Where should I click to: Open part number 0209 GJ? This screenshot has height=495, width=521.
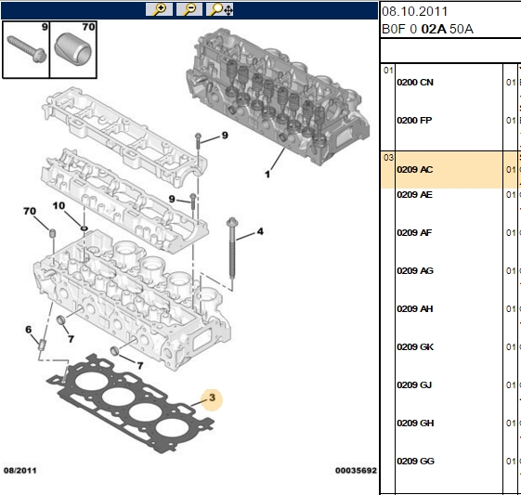click(414, 385)
